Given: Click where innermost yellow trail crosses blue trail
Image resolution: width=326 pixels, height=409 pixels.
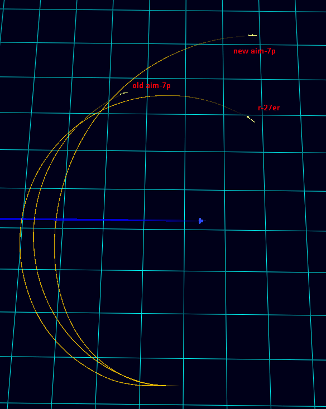Looking at the screenshot, I should pos(55,220).
